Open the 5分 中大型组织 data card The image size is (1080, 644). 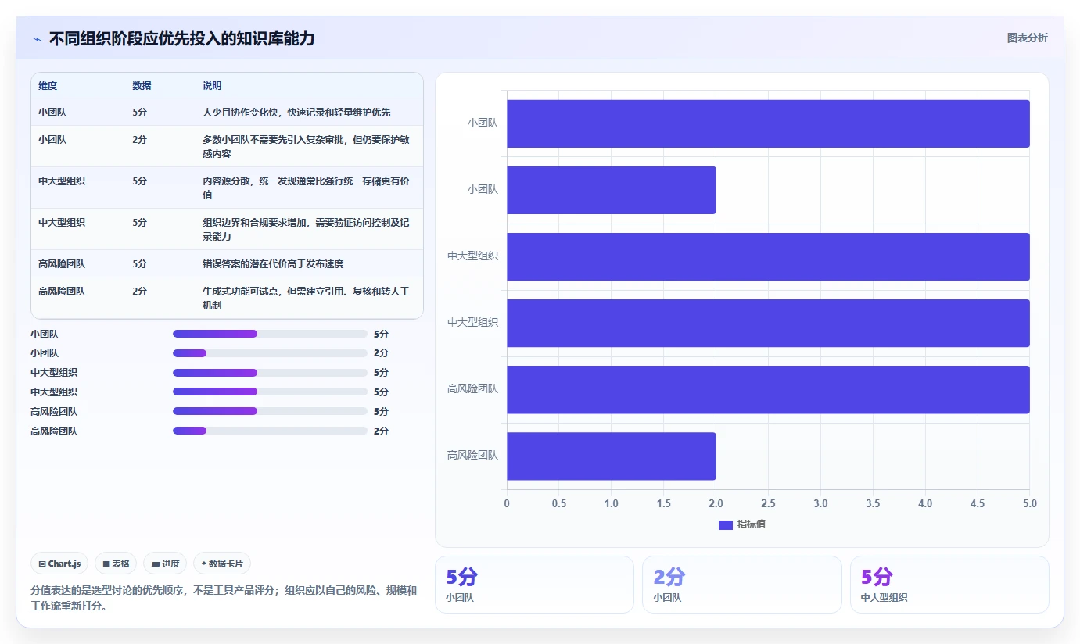pos(949,585)
